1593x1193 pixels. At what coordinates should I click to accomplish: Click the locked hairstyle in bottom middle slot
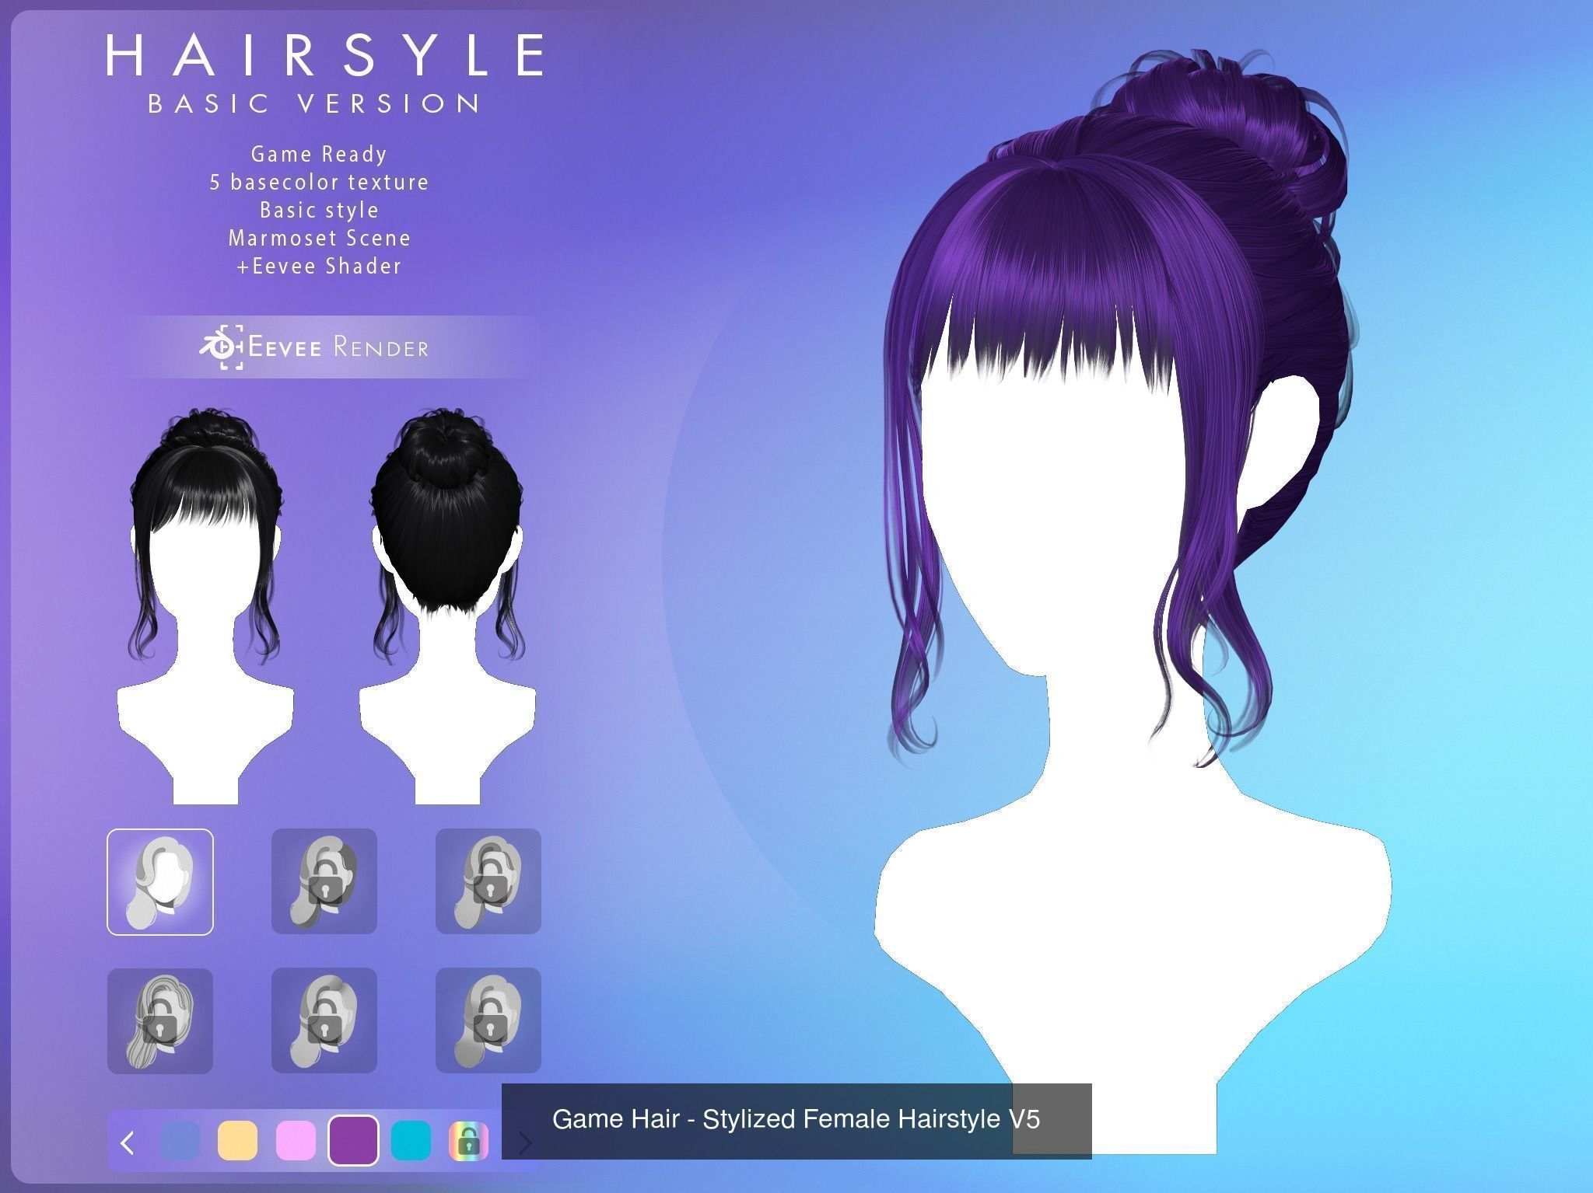pyautogui.click(x=324, y=1020)
